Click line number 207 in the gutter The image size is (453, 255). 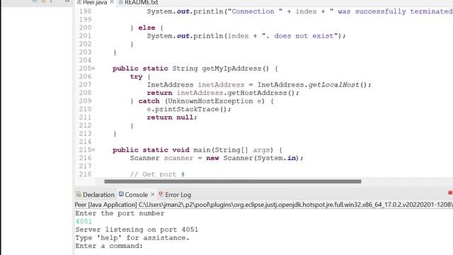[85, 85]
